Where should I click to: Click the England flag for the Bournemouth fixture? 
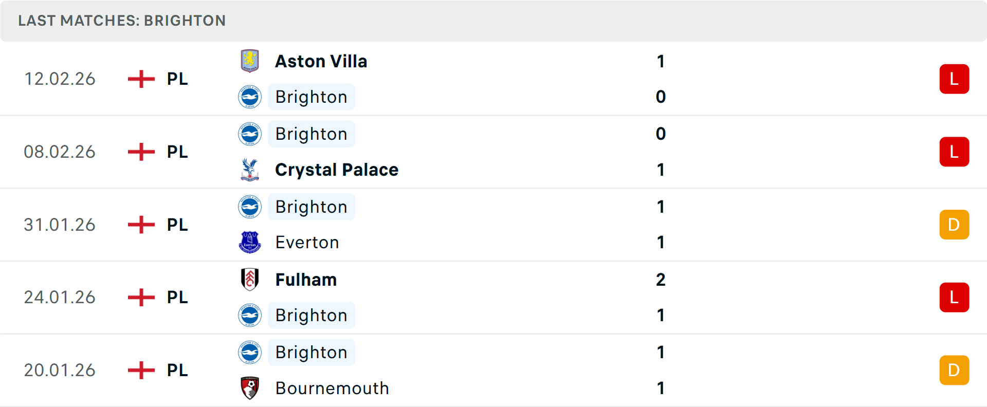[140, 370]
